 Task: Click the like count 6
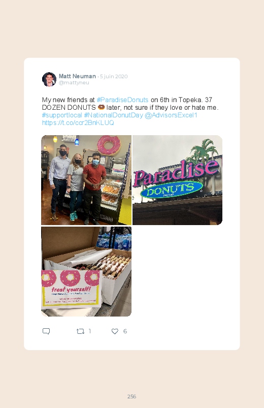pos(125,331)
